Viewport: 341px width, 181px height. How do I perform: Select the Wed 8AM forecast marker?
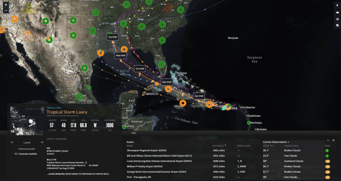(x=120, y=55)
